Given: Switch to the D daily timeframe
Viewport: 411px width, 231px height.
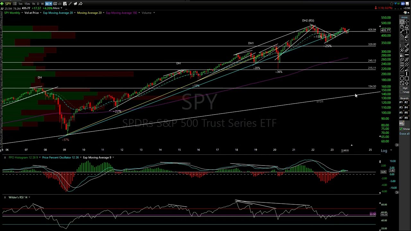Looking at the screenshot, I should (x=38, y=4).
